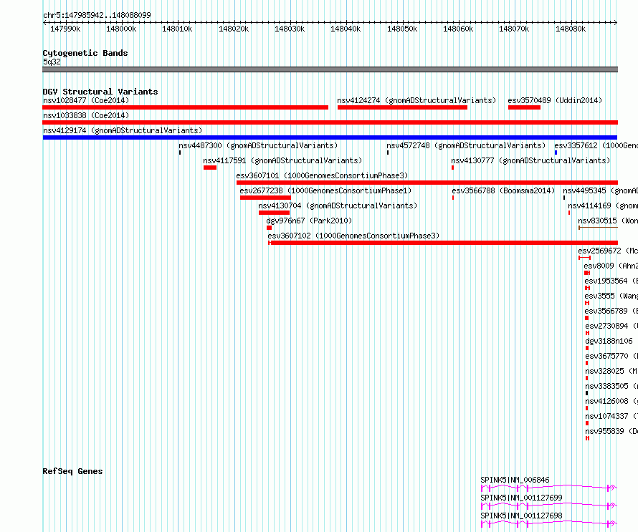The width and height of the screenshot is (638, 532).
Task: Open SPINK5|NM_001127698 transcript label
Action: (x=521, y=516)
